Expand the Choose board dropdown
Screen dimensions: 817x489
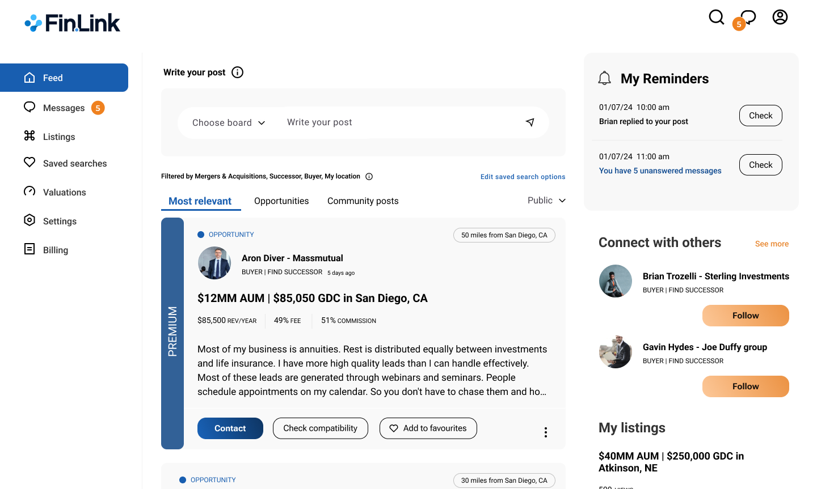tap(229, 122)
